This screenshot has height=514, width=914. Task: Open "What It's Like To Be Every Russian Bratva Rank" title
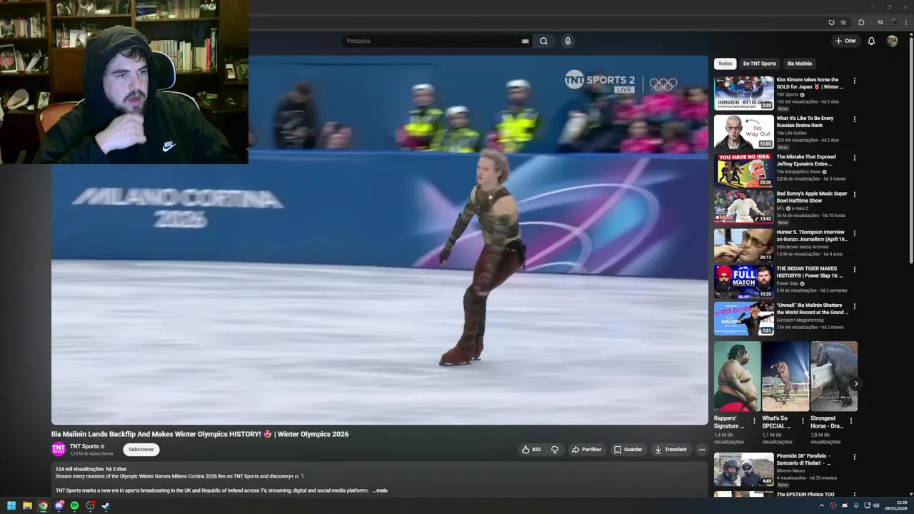click(x=805, y=122)
